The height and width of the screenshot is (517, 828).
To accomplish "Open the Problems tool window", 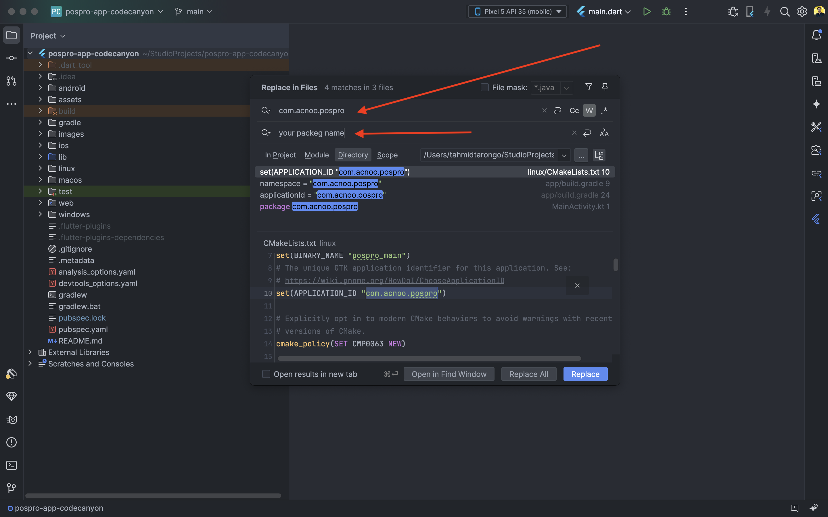I will pyautogui.click(x=11, y=442).
